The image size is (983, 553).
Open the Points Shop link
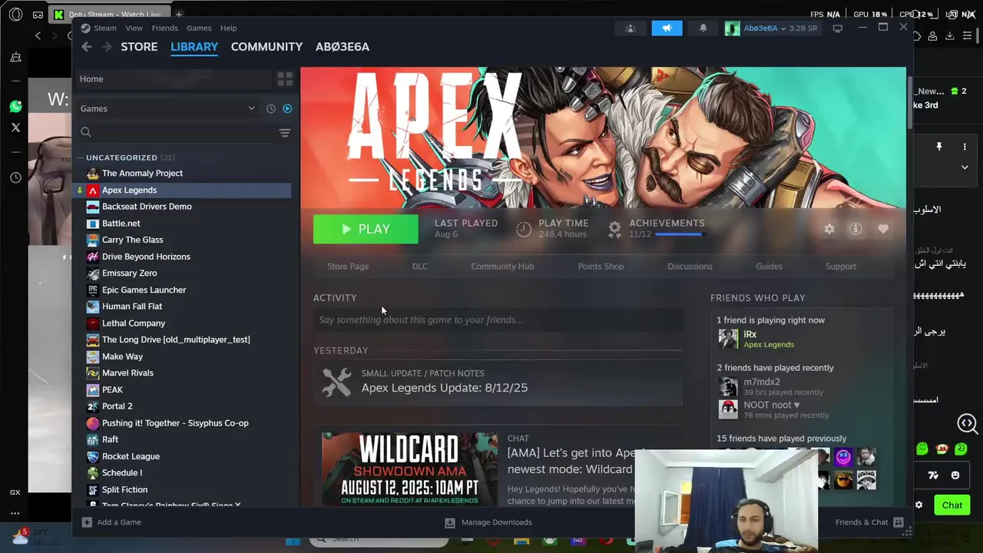click(x=601, y=267)
